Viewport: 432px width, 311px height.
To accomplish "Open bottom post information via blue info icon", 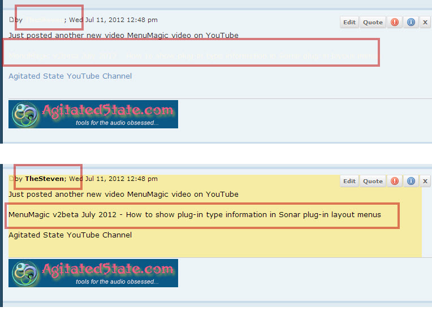I will point(411,182).
